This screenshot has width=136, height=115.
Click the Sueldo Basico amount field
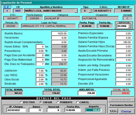tap(60, 33)
